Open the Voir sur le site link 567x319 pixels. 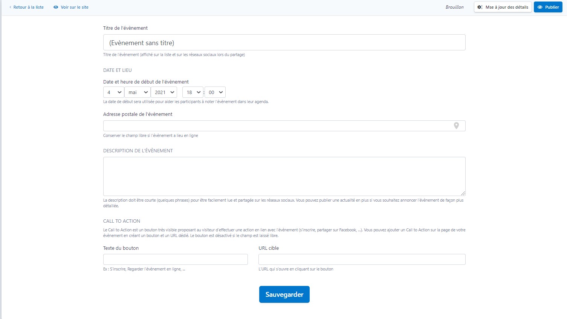coord(74,7)
